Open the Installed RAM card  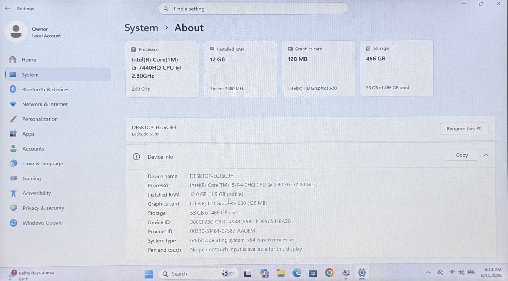pyautogui.click(x=240, y=69)
